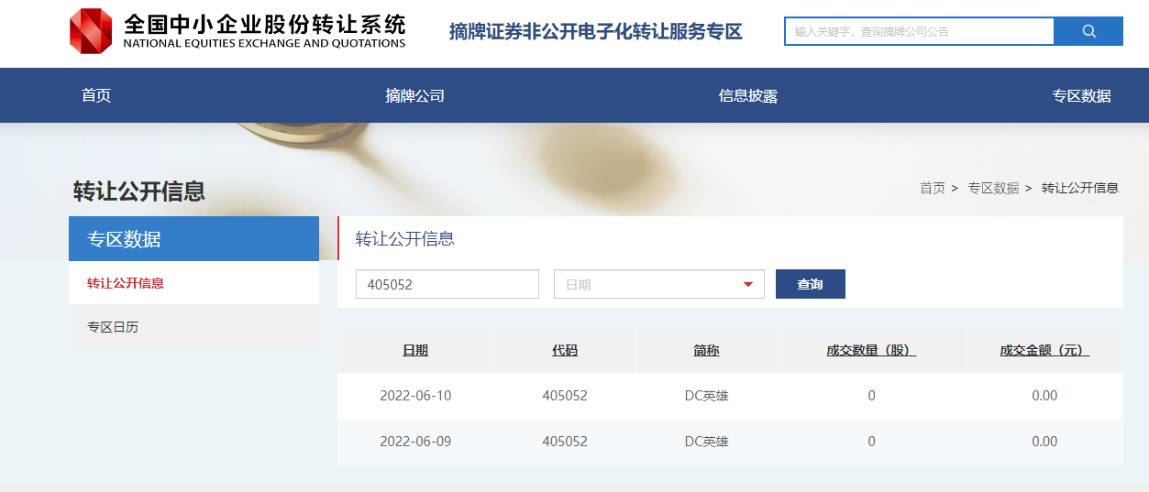This screenshot has width=1149, height=492.
Task: Sort by the 代码 column header
Action: coord(565,350)
